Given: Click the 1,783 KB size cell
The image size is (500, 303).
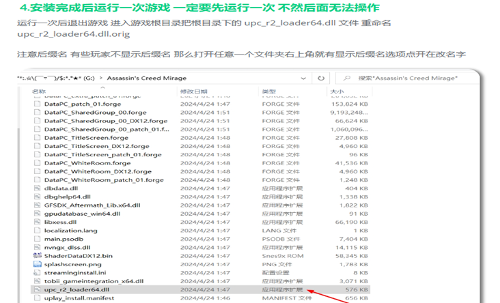Looking at the screenshot, I should click(x=354, y=264).
